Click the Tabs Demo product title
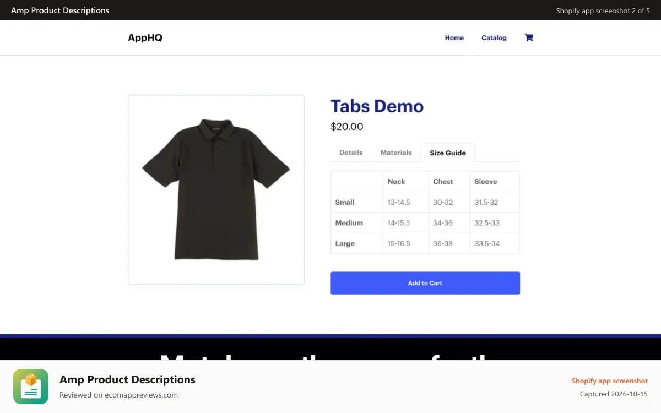Screen dimensions: 661x413 coord(377,106)
